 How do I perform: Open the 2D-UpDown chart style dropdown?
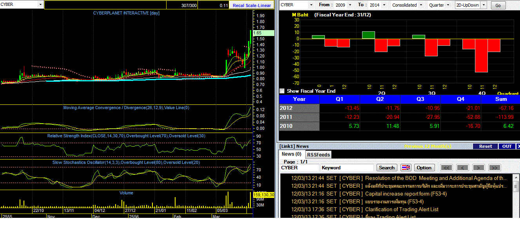pyautogui.click(x=484, y=5)
